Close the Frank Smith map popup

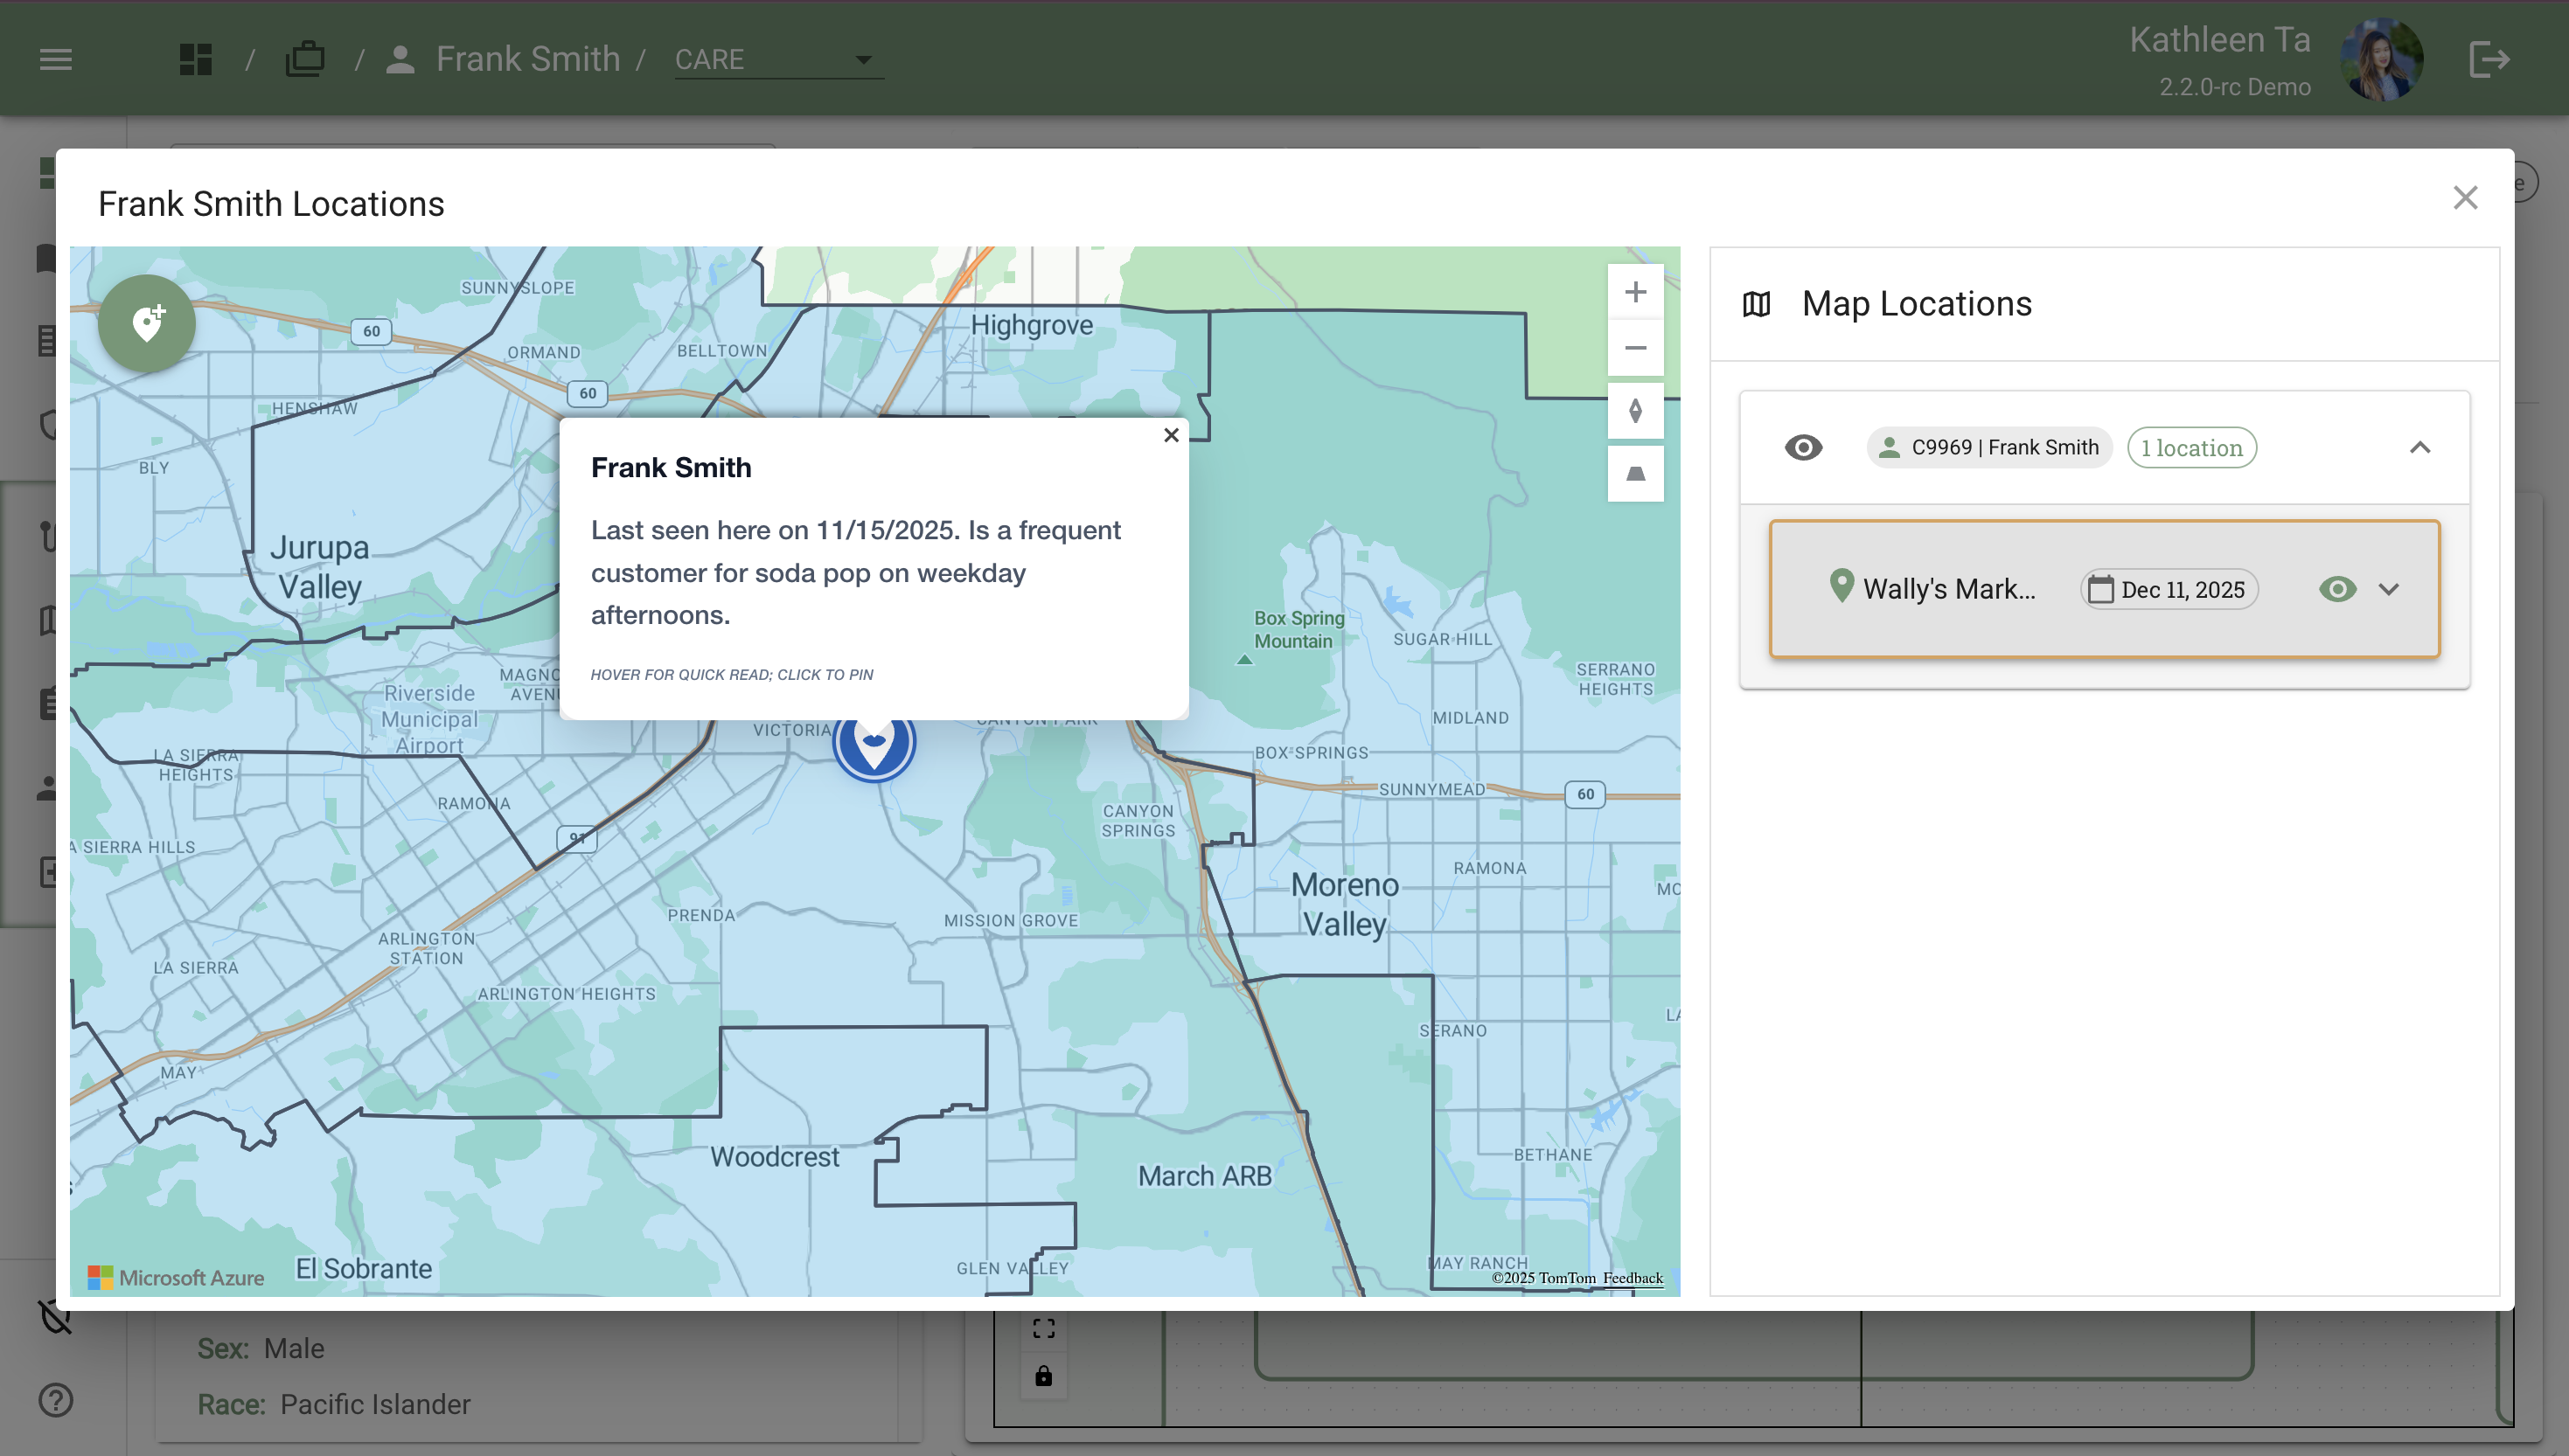[x=1171, y=435]
